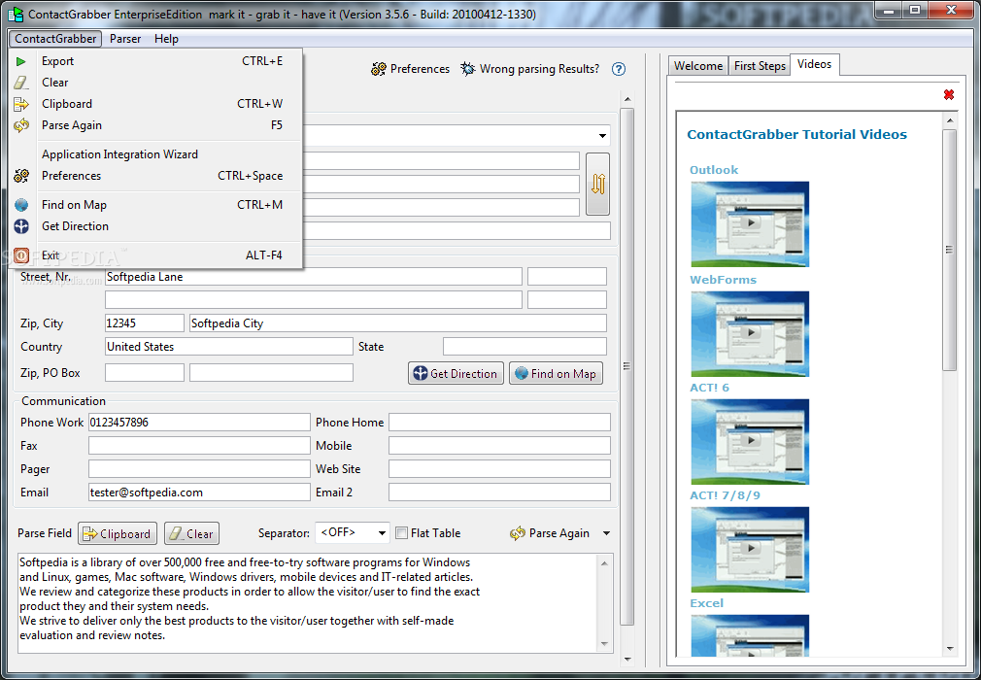Click the globe icon beside Find on Map
The width and height of the screenshot is (981, 680).
click(x=21, y=205)
